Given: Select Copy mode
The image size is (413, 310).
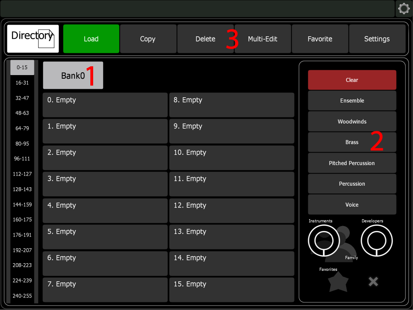Looking at the screenshot, I should coord(148,39).
